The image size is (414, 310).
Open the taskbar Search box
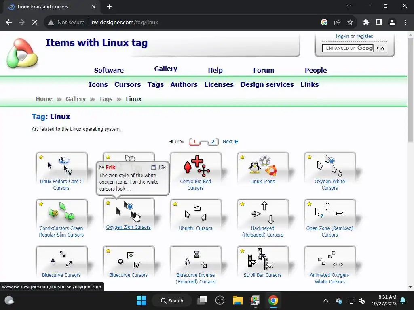tap(172, 300)
